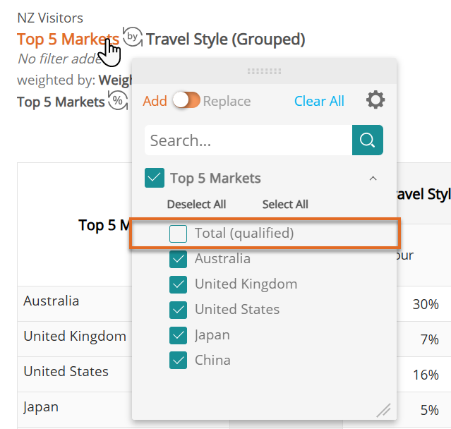Viewport: 451px width, 429px height.
Task: Click the China label in popup list
Action: pos(212,360)
